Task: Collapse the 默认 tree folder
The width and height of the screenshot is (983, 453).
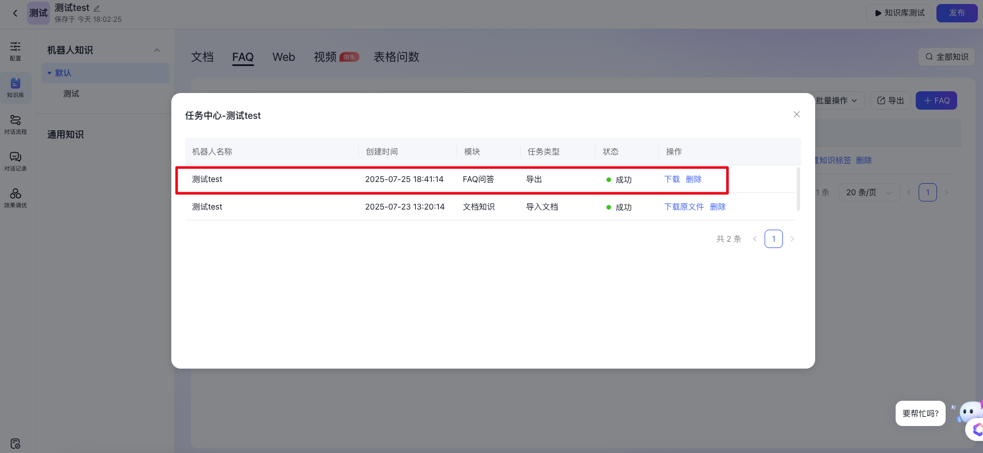Action: pyautogui.click(x=49, y=73)
